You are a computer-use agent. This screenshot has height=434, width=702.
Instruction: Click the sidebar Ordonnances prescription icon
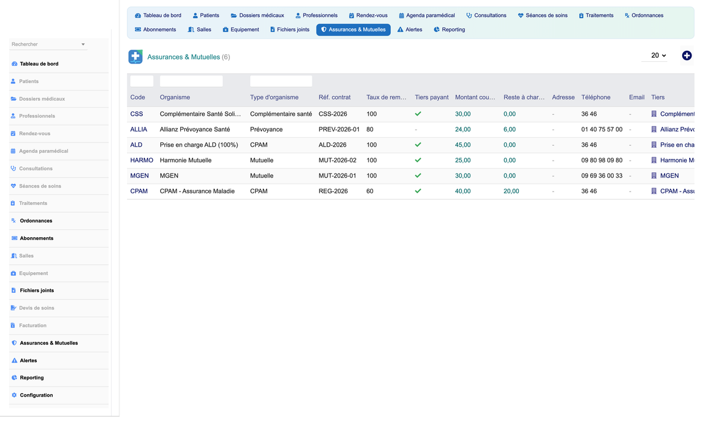click(x=14, y=221)
